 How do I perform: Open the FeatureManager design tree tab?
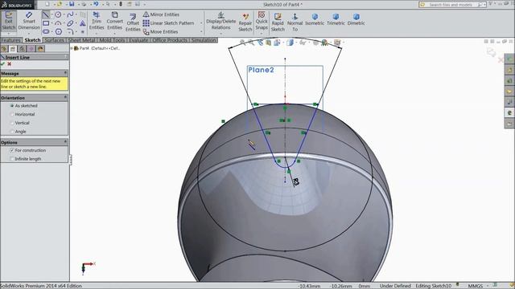4,49
